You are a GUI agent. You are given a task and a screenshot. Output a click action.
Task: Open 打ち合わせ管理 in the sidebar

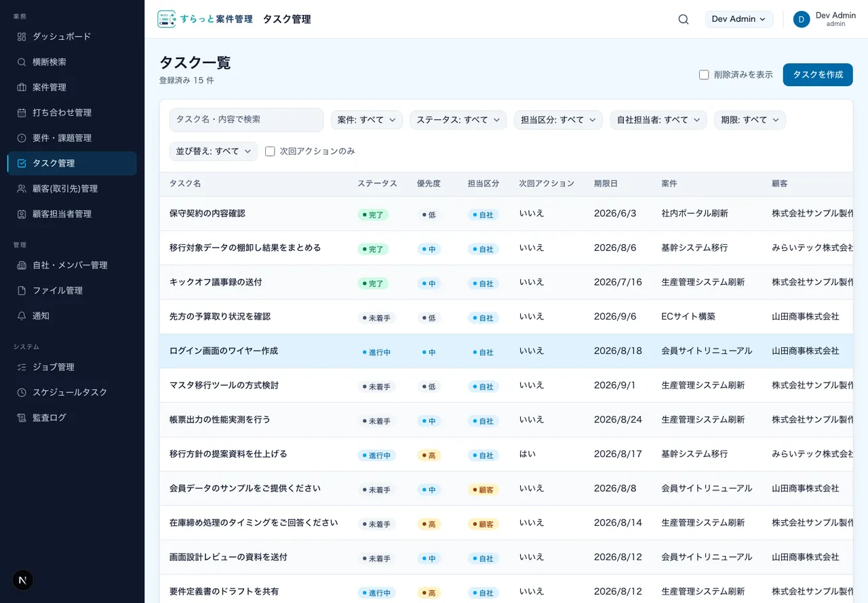pos(72,113)
